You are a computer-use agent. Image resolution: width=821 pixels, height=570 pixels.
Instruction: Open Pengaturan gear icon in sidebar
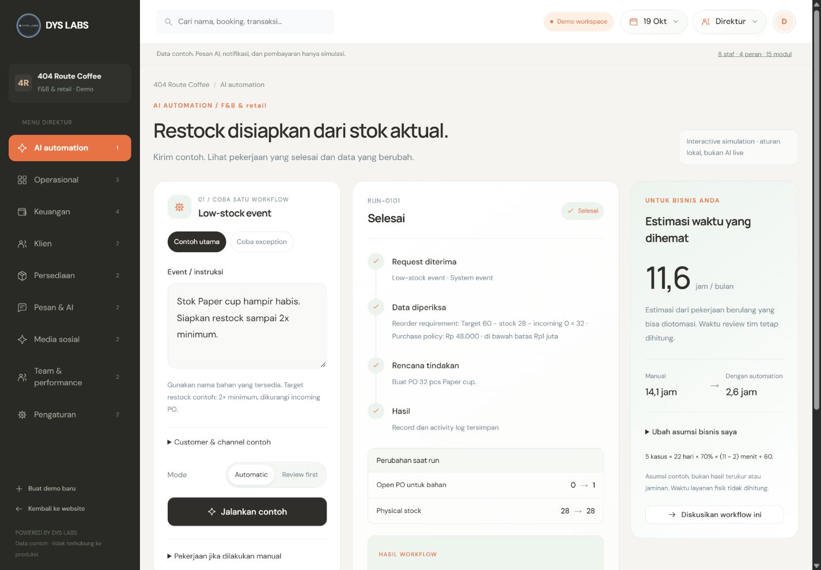(x=22, y=415)
